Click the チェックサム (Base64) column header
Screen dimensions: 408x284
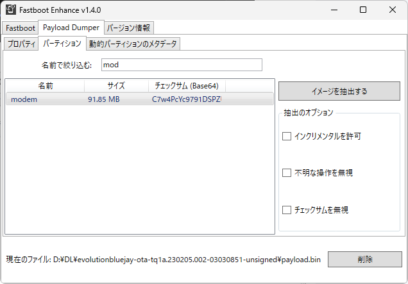(x=187, y=86)
